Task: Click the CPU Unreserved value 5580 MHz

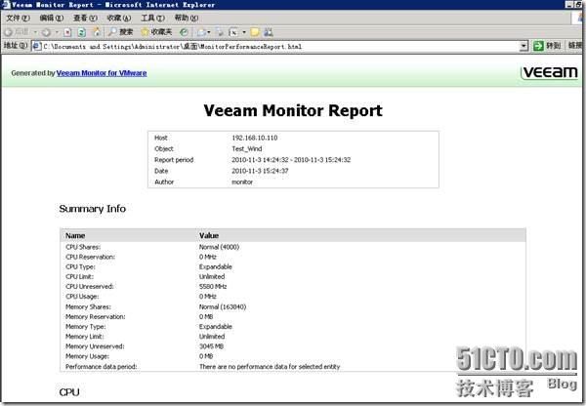Action: pyautogui.click(x=213, y=287)
